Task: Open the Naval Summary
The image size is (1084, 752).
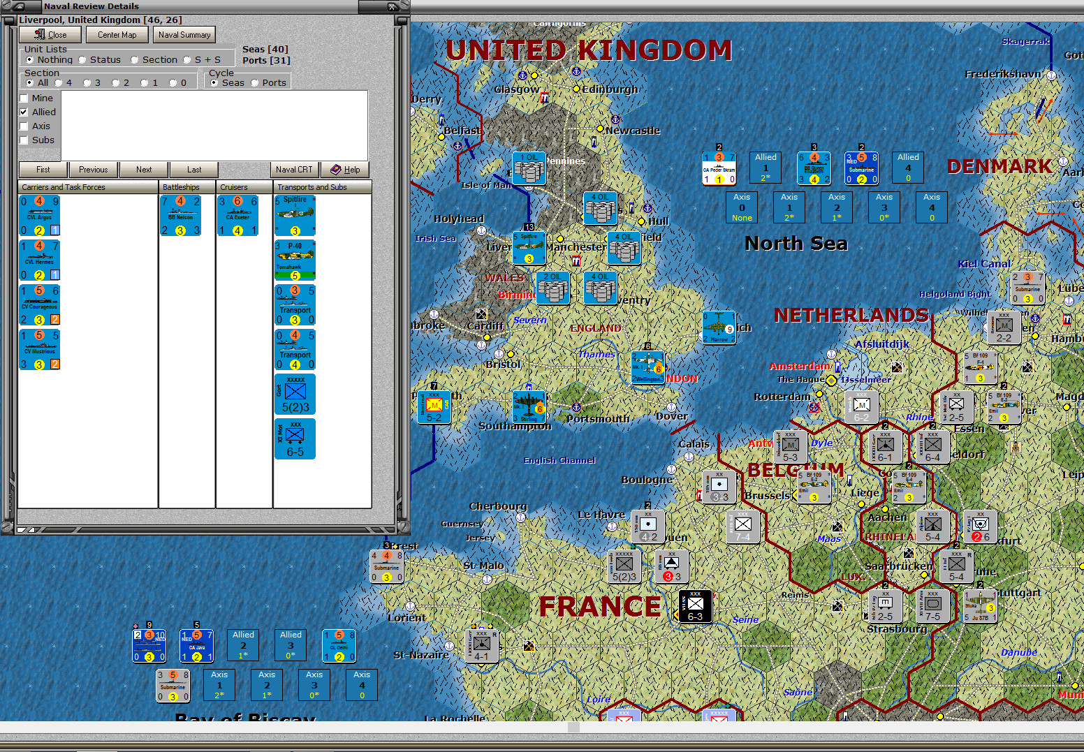Action: click(x=184, y=35)
